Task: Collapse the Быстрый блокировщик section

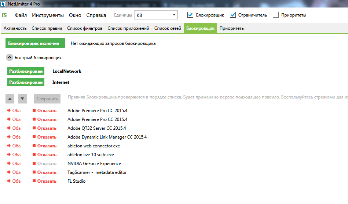Action: click(9, 57)
